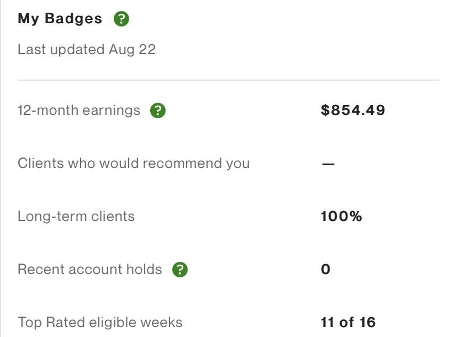Click the 11 of 16 weeks value
Screen dimensions: 449x337
pyautogui.click(x=348, y=323)
